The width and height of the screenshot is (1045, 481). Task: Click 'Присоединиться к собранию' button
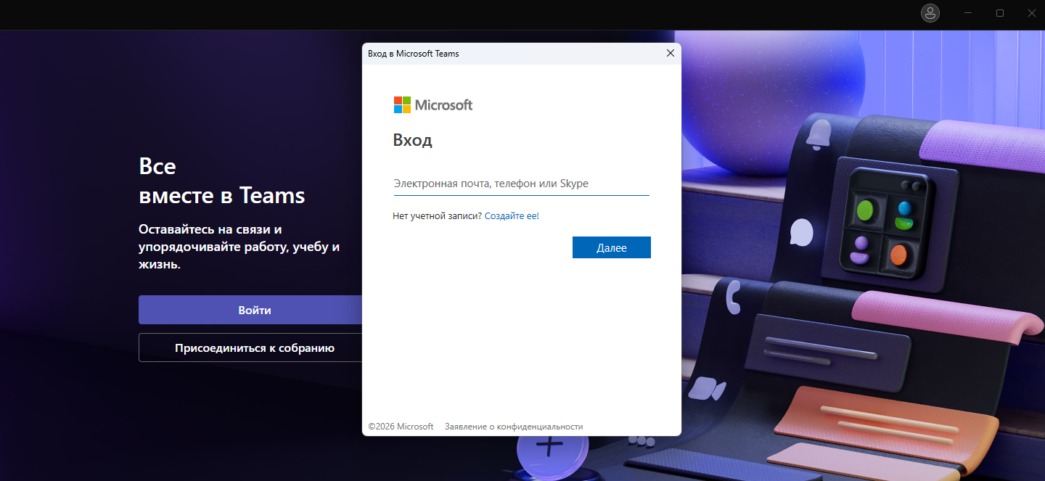tap(250, 348)
